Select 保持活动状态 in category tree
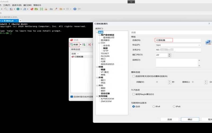Screen dimensions: 212x133 click(x=108, y=64)
